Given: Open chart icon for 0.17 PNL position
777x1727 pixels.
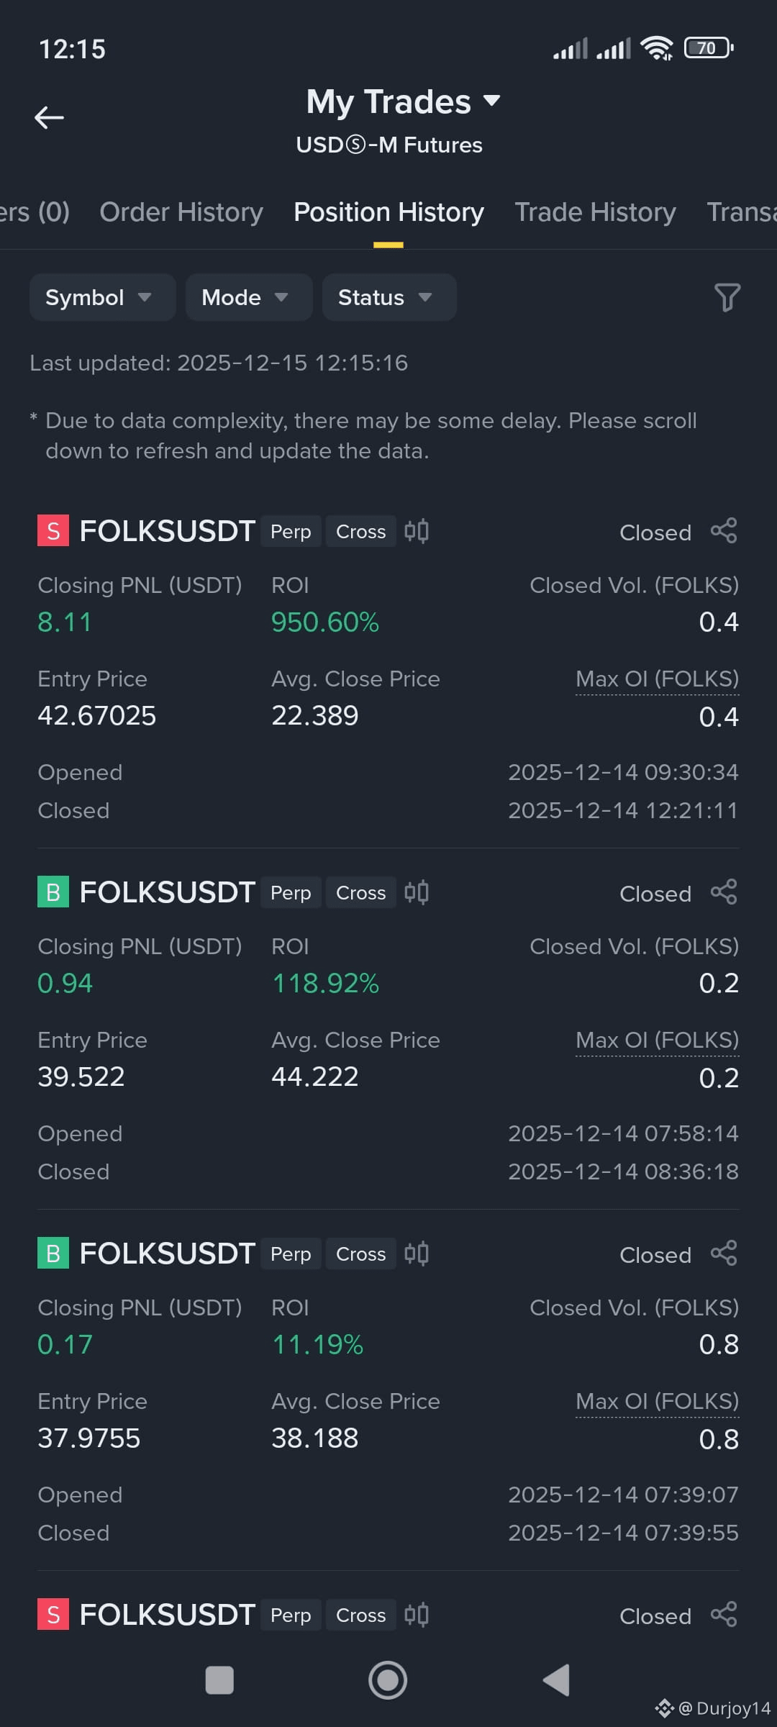Looking at the screenshot, I should [417, 1254].
